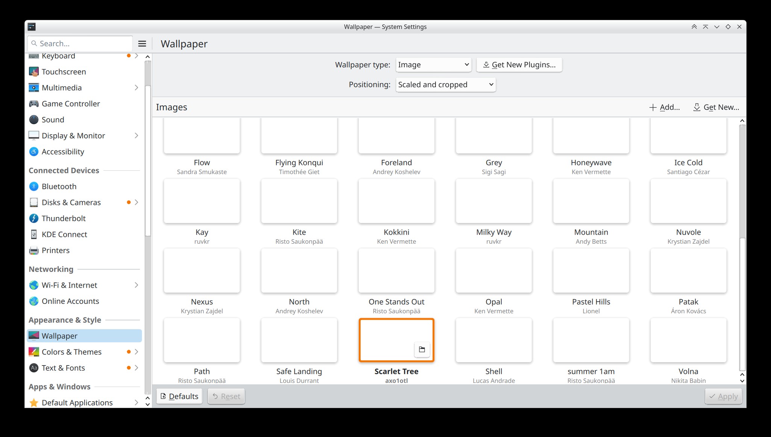Select the Kokkini wallpaper thumbnail

(396, 201)
